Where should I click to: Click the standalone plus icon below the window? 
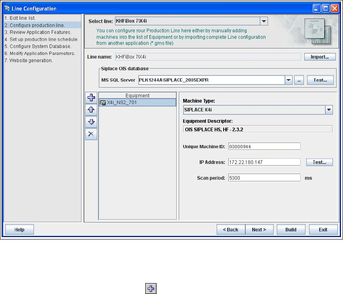[151, 288]
